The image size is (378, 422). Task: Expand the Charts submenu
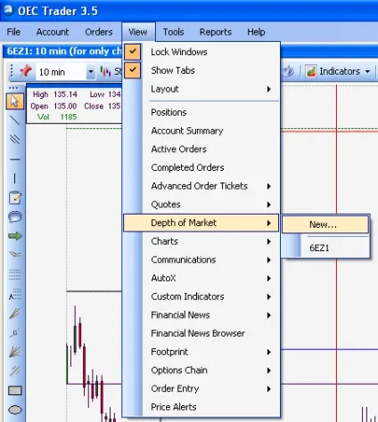pos(201,241)
